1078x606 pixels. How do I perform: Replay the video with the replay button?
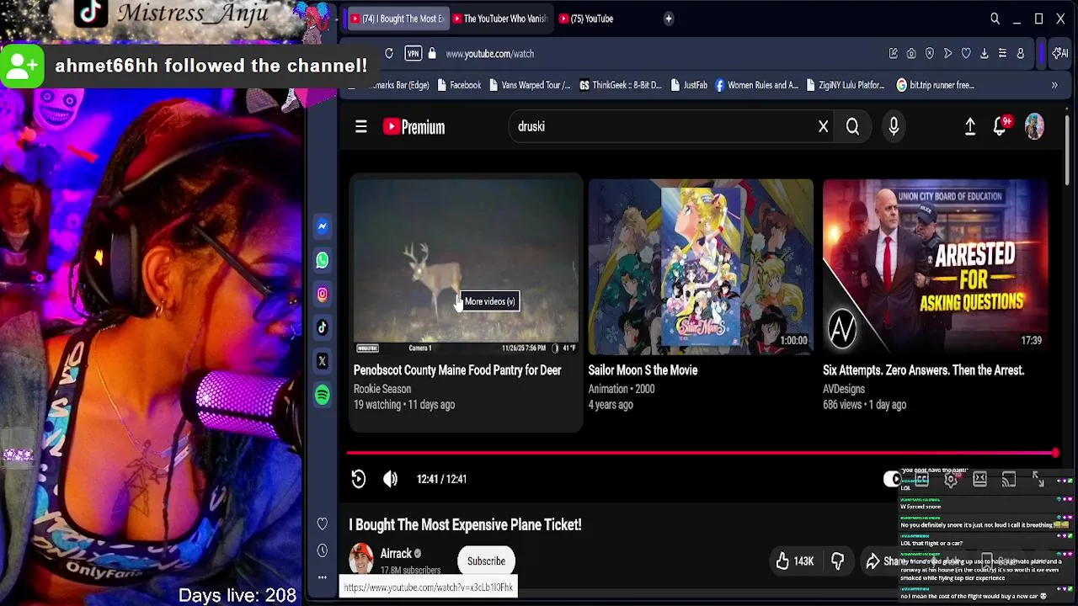pos(358,479)
